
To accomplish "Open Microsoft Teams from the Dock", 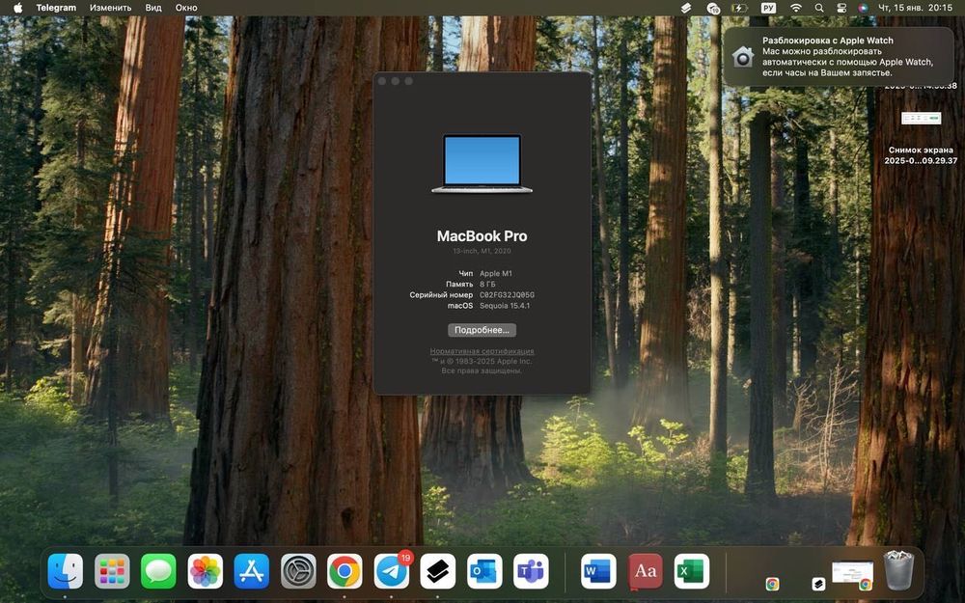I will 531,571.
